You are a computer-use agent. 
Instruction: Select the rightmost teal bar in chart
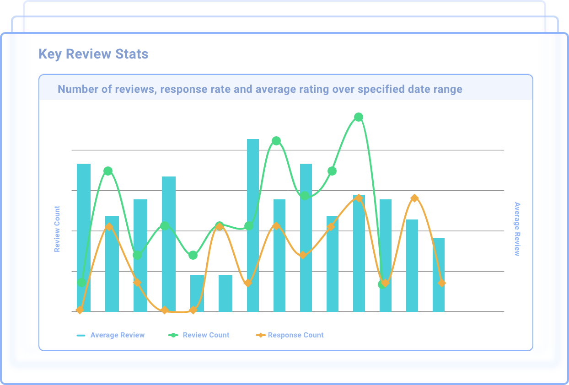439,274
